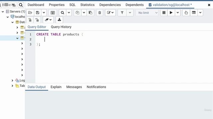The height and width of the screenshot is (119, 213).
Task: Switch to the Dashboard tab
Action: [36, 5]
